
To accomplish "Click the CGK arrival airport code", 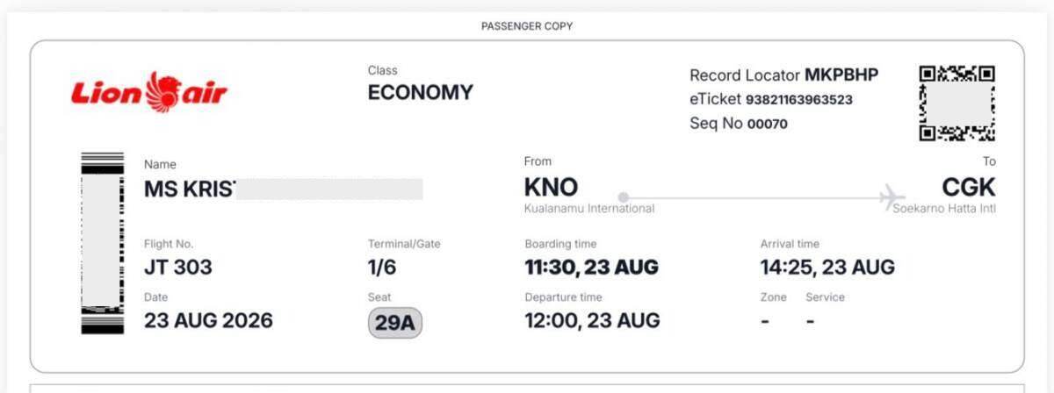I will coord(969,187).
